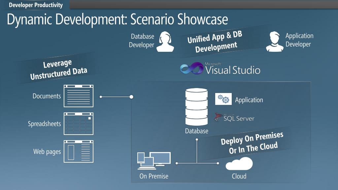Click the 'Unified App & DB Development' banner
The image size is (338, 190).
point(216,42)
